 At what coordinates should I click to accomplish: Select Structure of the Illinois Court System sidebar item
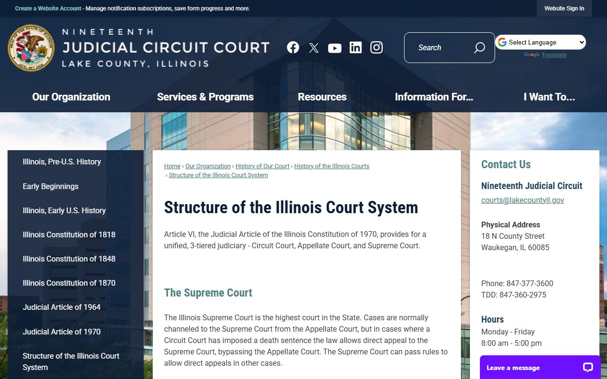point(75,361)
